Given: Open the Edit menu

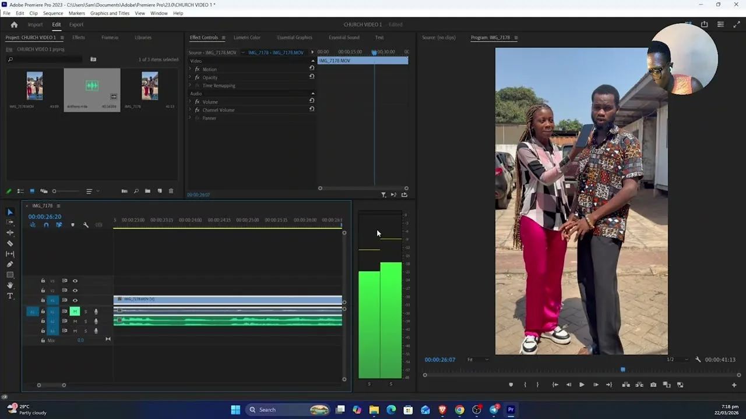Looking at the screenshot, I should (20, 13).
